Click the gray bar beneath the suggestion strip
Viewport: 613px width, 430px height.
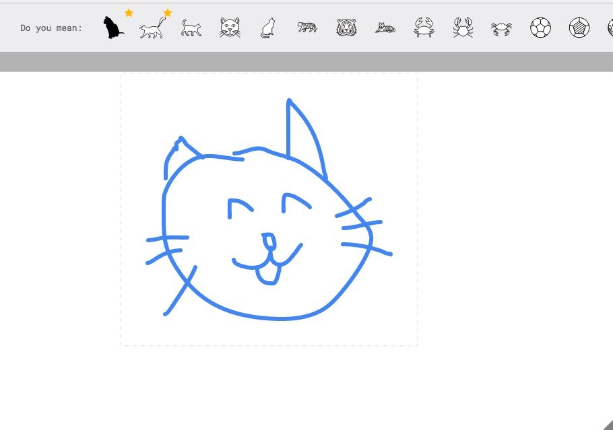[306, 62]
